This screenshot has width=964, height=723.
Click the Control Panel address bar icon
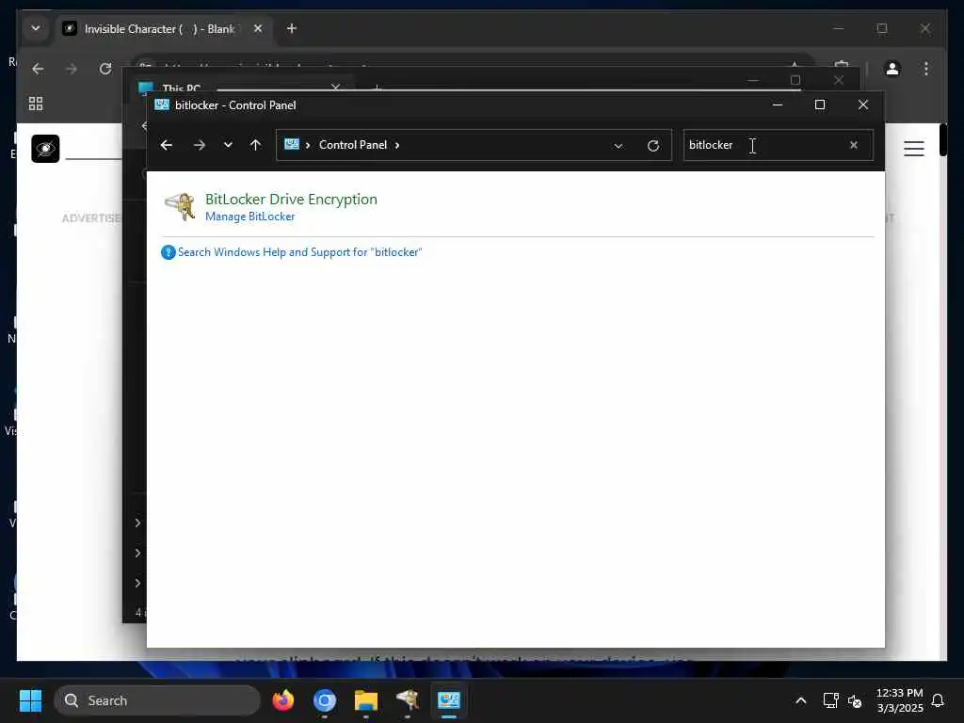[292, 144]
